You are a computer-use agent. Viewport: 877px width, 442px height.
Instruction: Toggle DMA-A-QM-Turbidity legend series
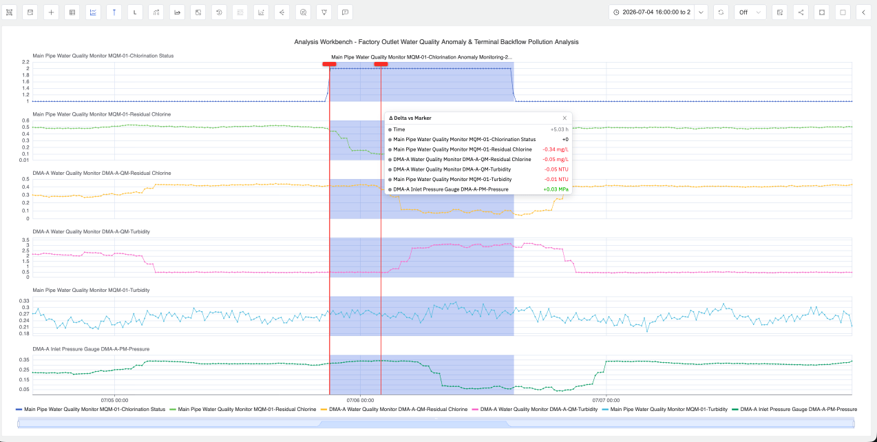[x=534, y=409]
